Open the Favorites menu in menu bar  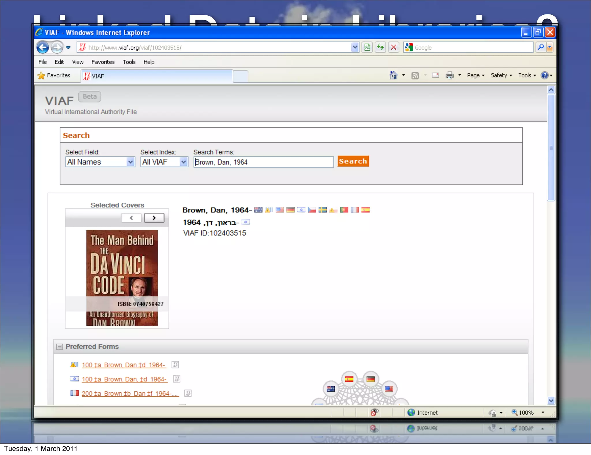pos(103,62)
